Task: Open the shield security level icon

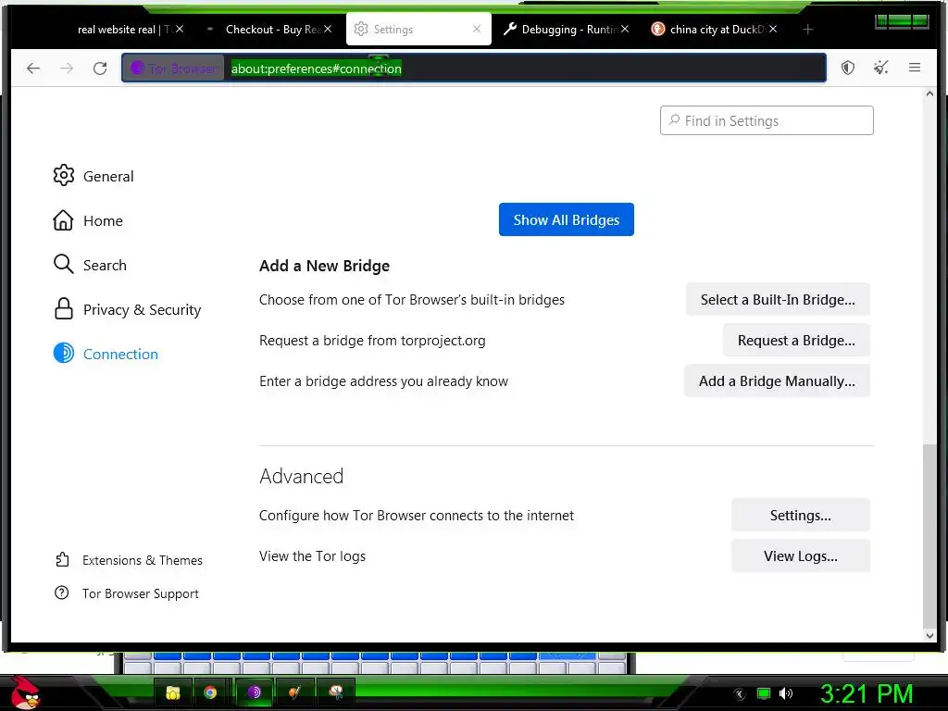Action: coord(848,68)
